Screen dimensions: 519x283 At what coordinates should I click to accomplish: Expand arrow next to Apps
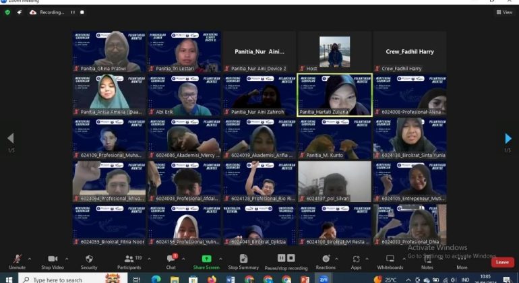[x=367, y=259]
